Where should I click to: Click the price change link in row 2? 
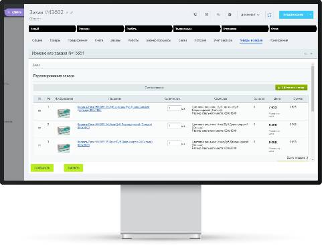coord(274,132)
